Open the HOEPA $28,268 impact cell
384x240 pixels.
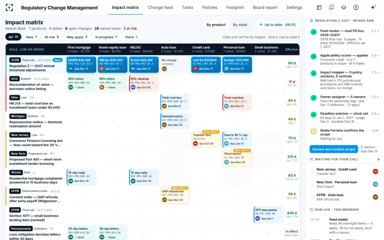pyautogui.click(x=81, y=64)
